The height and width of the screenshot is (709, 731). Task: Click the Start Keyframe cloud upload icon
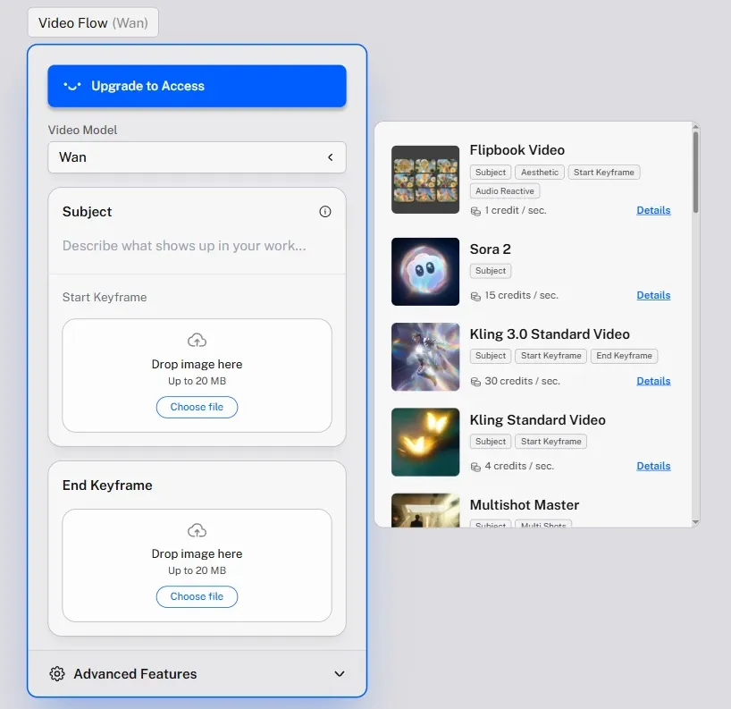tap(197, 340)
